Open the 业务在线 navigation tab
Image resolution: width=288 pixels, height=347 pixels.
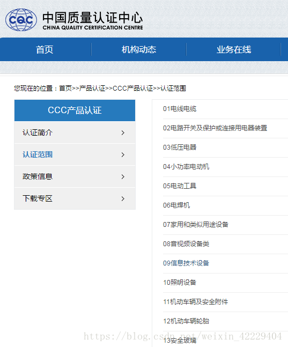pos(234,49)
